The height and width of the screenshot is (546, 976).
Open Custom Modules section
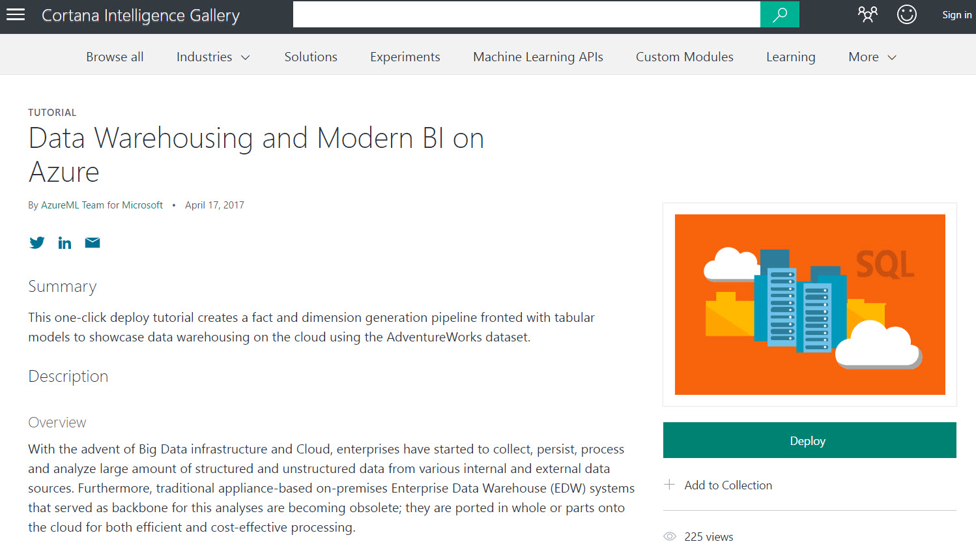pos(685,57)
